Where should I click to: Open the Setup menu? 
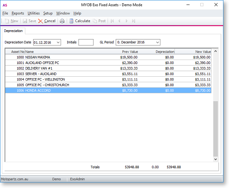[x=48, y=13]
